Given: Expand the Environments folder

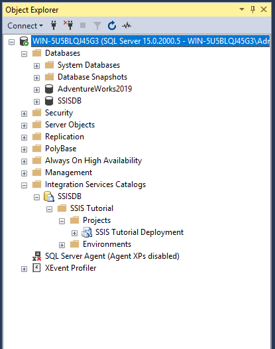Looking at the screenshot, I should tap(62, 245).
